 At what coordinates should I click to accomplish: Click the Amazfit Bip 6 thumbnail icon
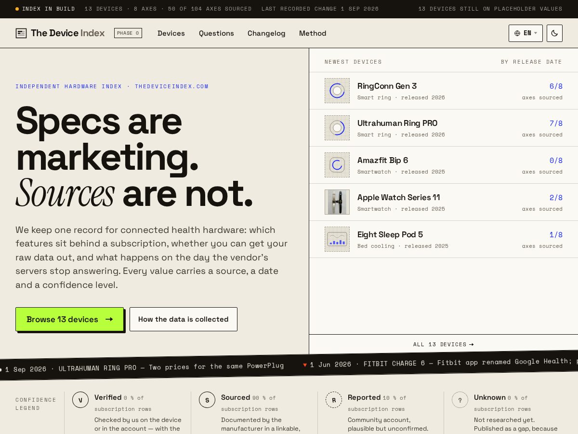(337, 165)
